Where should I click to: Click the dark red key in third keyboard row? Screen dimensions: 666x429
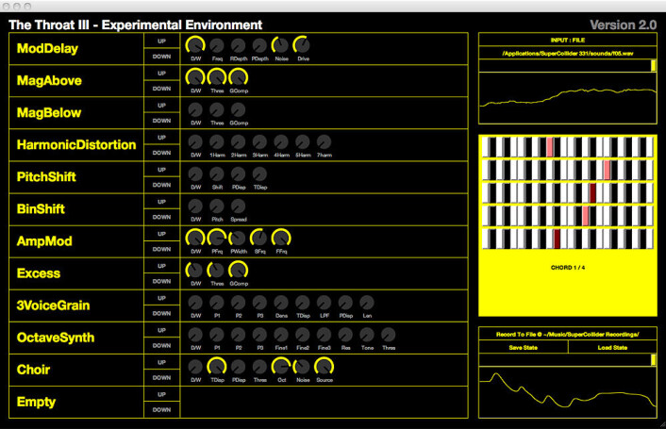(x=592, y=192)
